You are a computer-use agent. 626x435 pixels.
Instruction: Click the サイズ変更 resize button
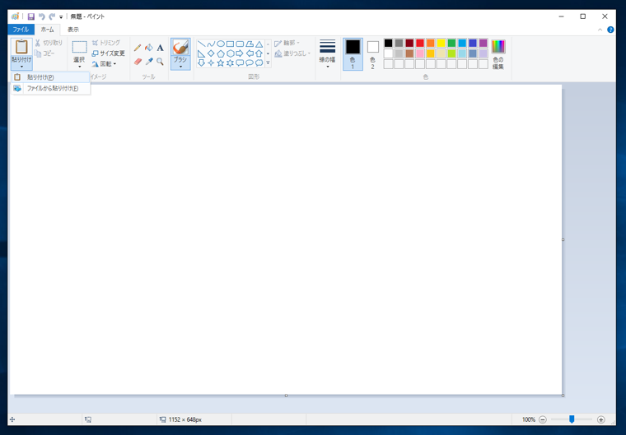pos(108,53)
